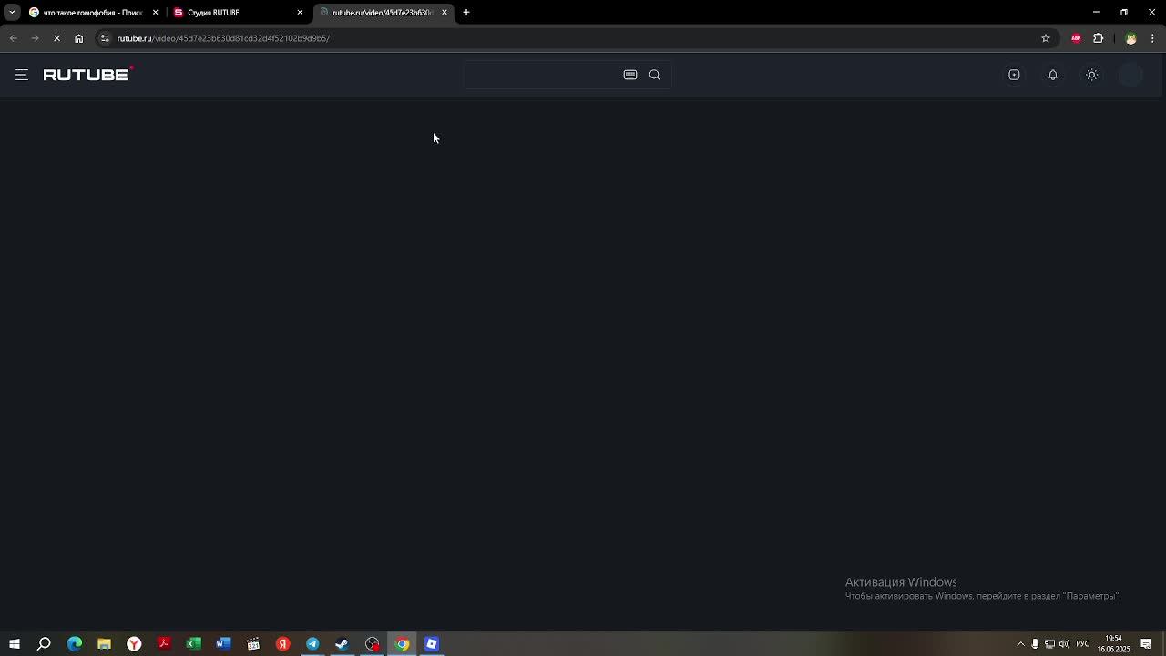Click the address bar URL
Screen dimensions: 1166x656
(x=223, y=38)
